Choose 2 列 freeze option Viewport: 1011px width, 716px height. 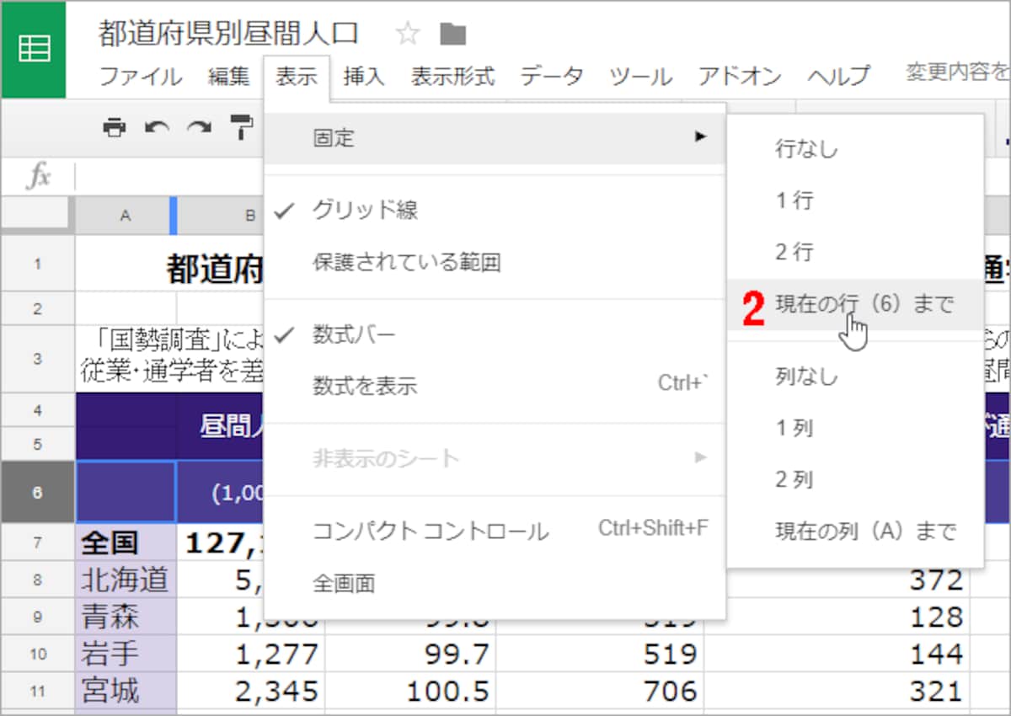pyautogui.click(x=855, y=479)
